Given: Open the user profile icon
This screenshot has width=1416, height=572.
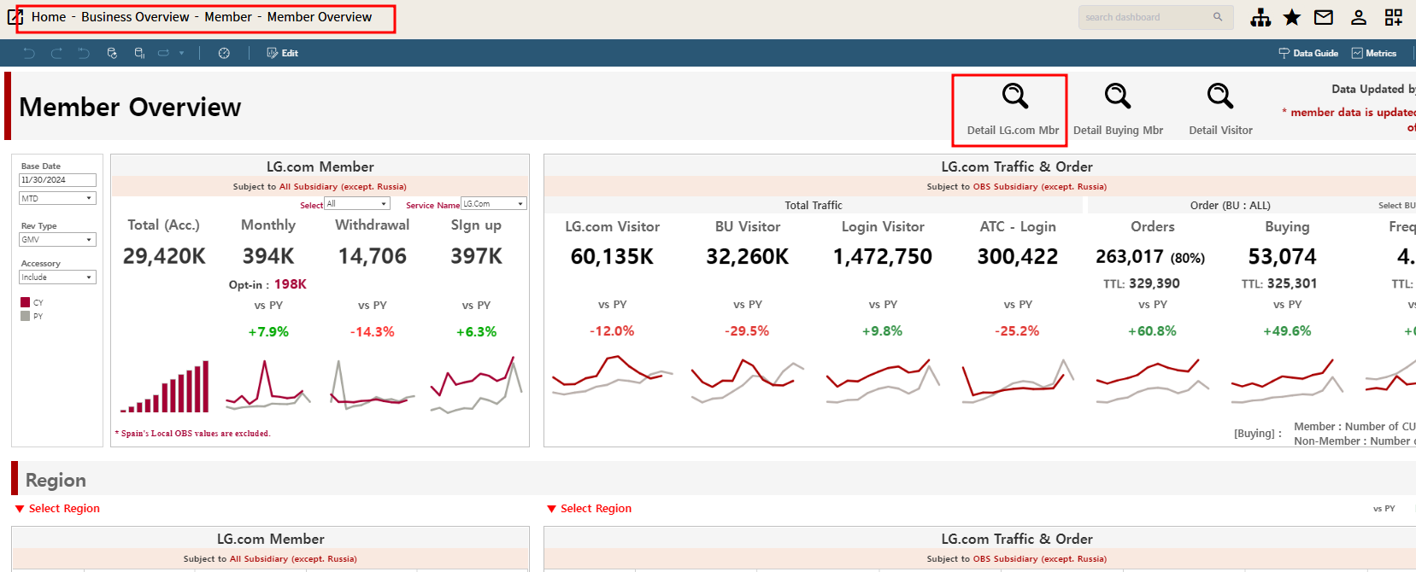Looking at the screenshot, I should point(1359,18).
